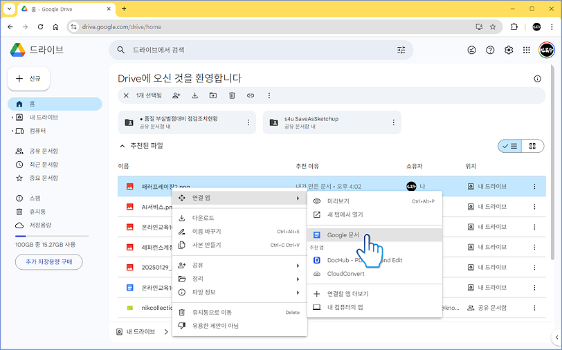This screenshot has width=562, height=350.
Task: Open browser extensions puzzle icon
Action: (514, 27)
